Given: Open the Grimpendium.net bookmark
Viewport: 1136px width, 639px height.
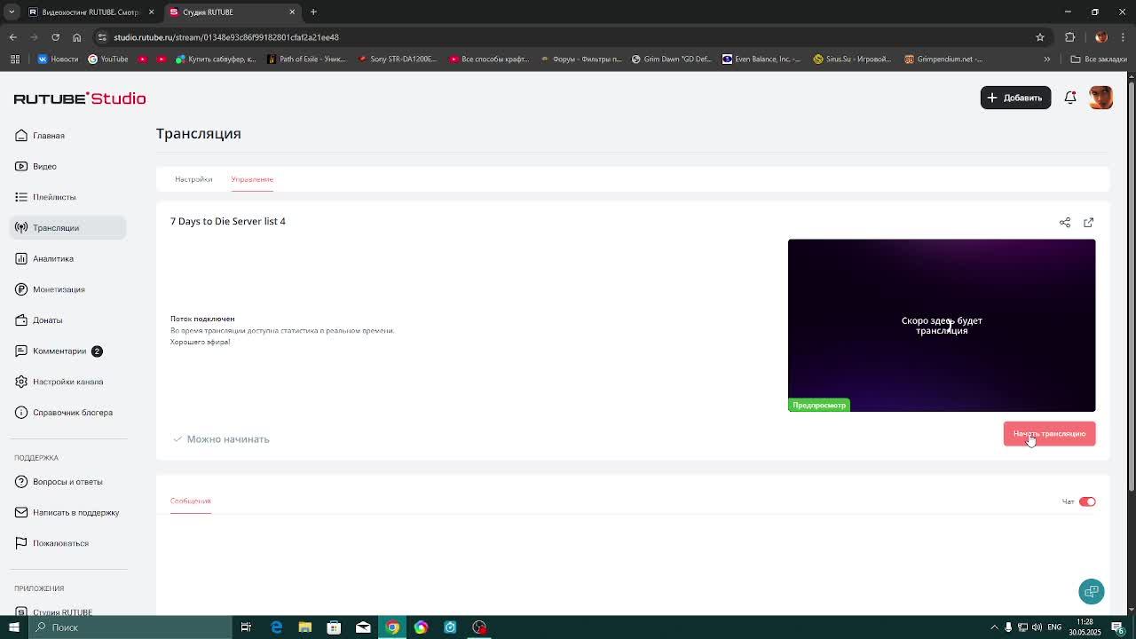Looking at the screenshot, I should click(x=943, y=59).
